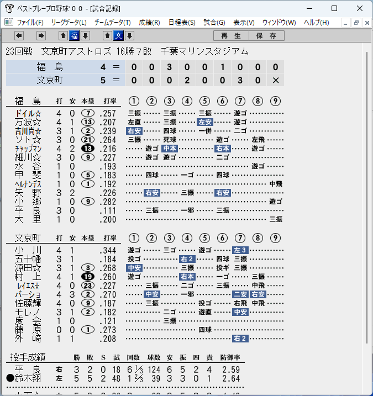The width and height of the screenshot is (373, 396).
Task: Open the リーグデータ(L) menu
Action: (69, 23)
